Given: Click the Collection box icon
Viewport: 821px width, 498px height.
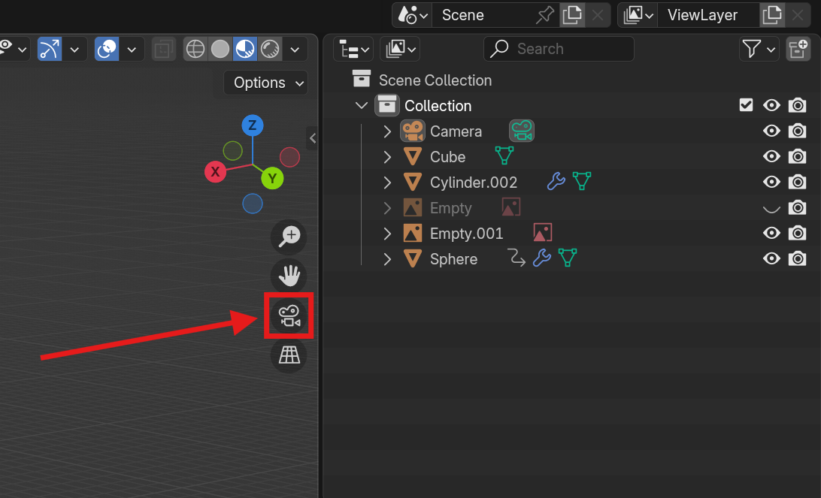Looking at the screenshot, I should pyautogui.click(x=387, y=106).
